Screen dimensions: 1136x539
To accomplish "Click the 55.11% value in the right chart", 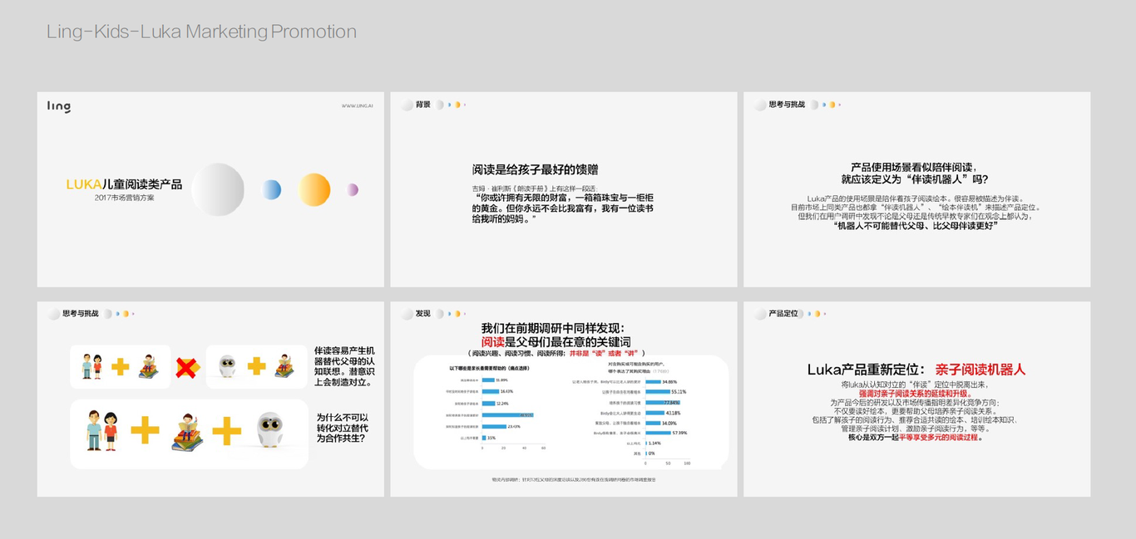I will (679, 392).
